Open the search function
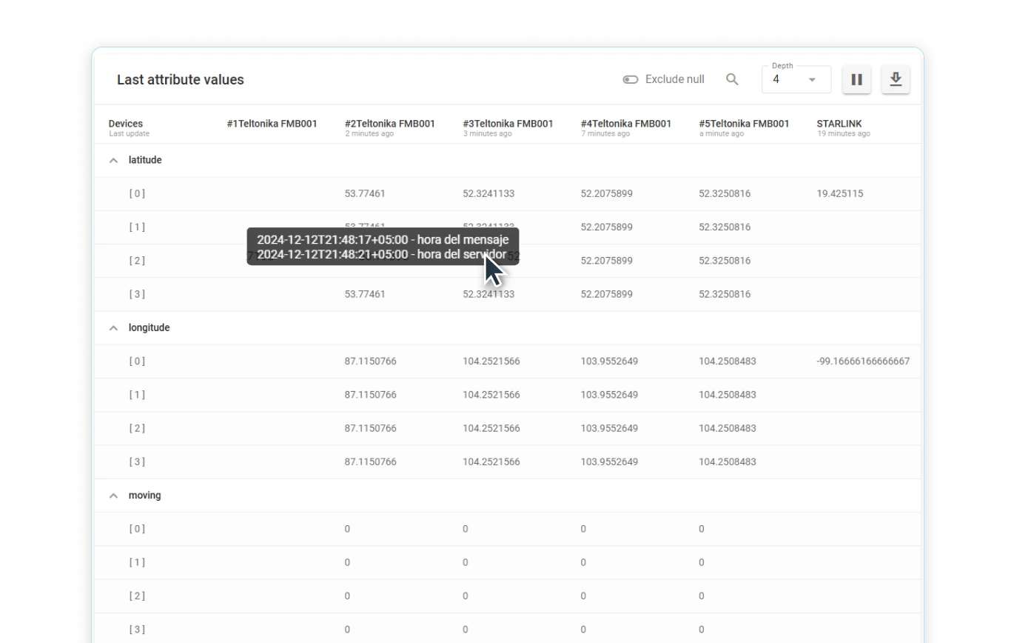This screenshot has width=1014, height=643. click(731, 79)
